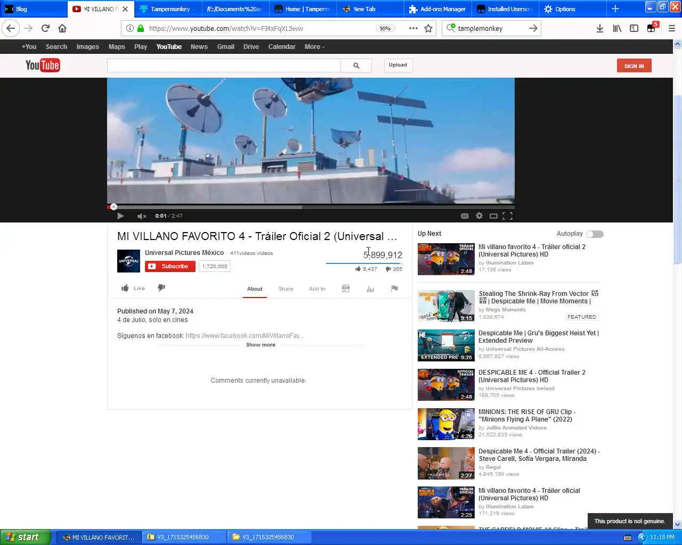This screenshot has width=682, height=545.
Task: Play the video with the play button
Action: pyautogui.click(x=120, y=216)
